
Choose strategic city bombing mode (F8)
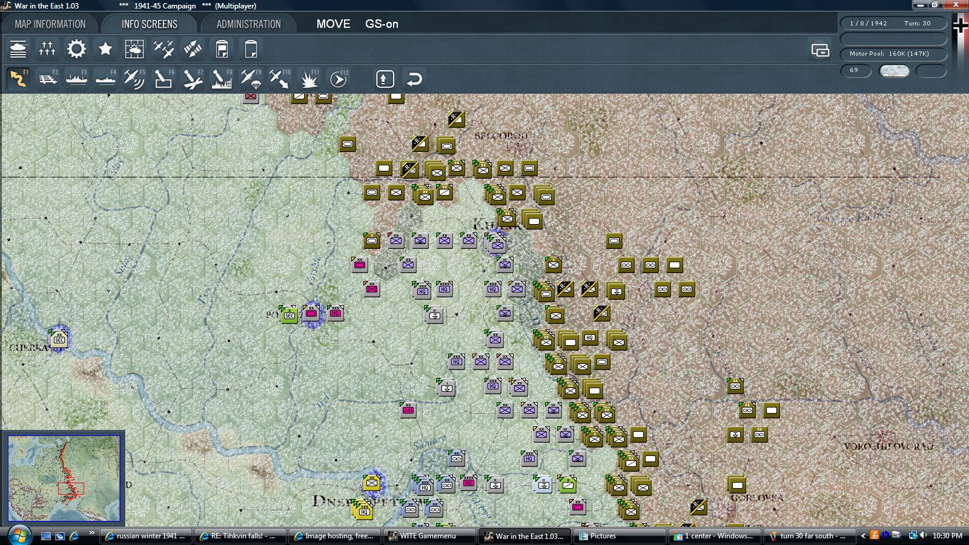click(x=221, y=78)
